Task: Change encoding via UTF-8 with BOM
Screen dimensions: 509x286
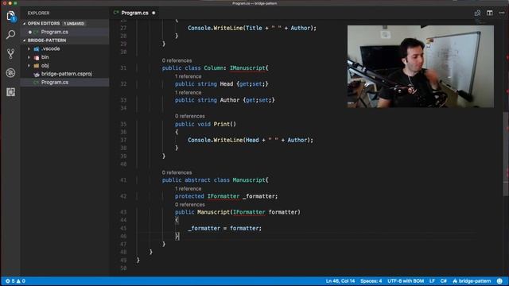Action: click(406, 281)
